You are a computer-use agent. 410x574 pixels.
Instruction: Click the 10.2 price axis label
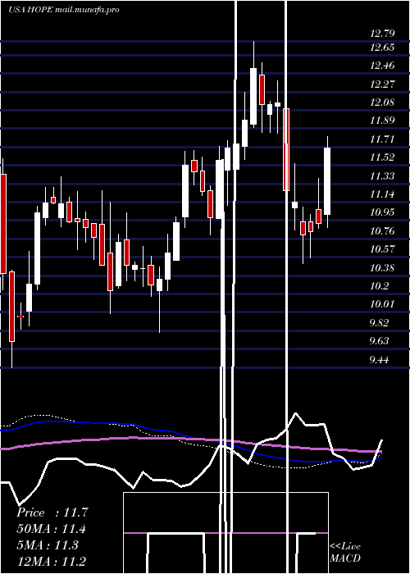click(x=379, y=286)
